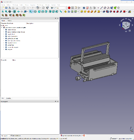This screenshot has width=134, height=140.
Task: Rotate view with navigation cube right arrow
Action: tap(133, 25)
